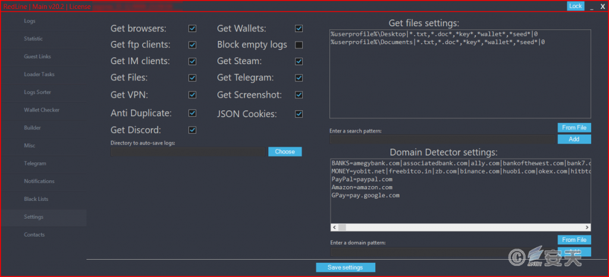The image size is (609, 277).
Task: Disable the JSON Cookies checkbox
Action: 299,114
